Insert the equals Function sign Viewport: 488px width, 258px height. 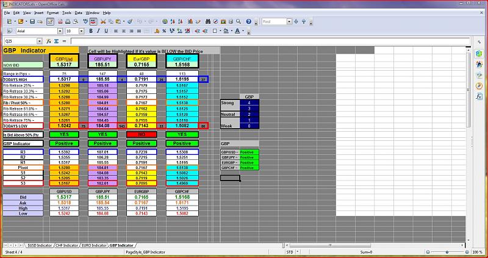(64, 41)
